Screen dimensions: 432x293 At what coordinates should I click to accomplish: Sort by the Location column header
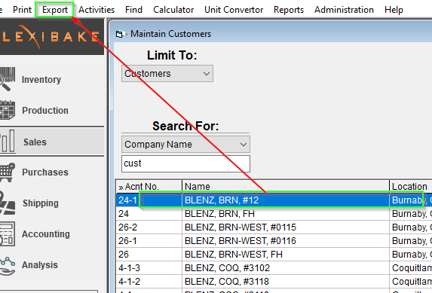(x=410, y=187)
